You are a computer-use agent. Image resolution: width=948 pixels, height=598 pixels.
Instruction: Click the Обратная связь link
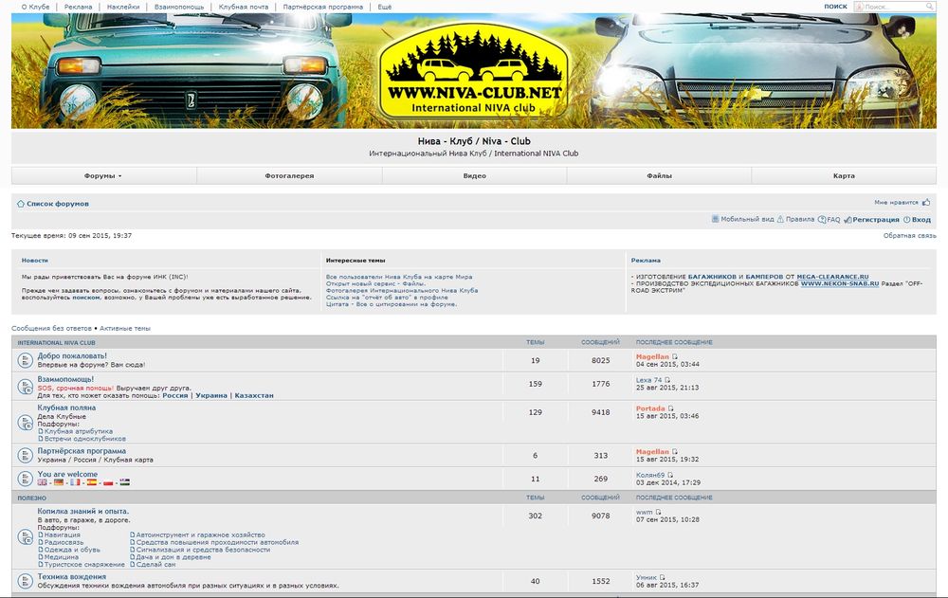[910, 236]
